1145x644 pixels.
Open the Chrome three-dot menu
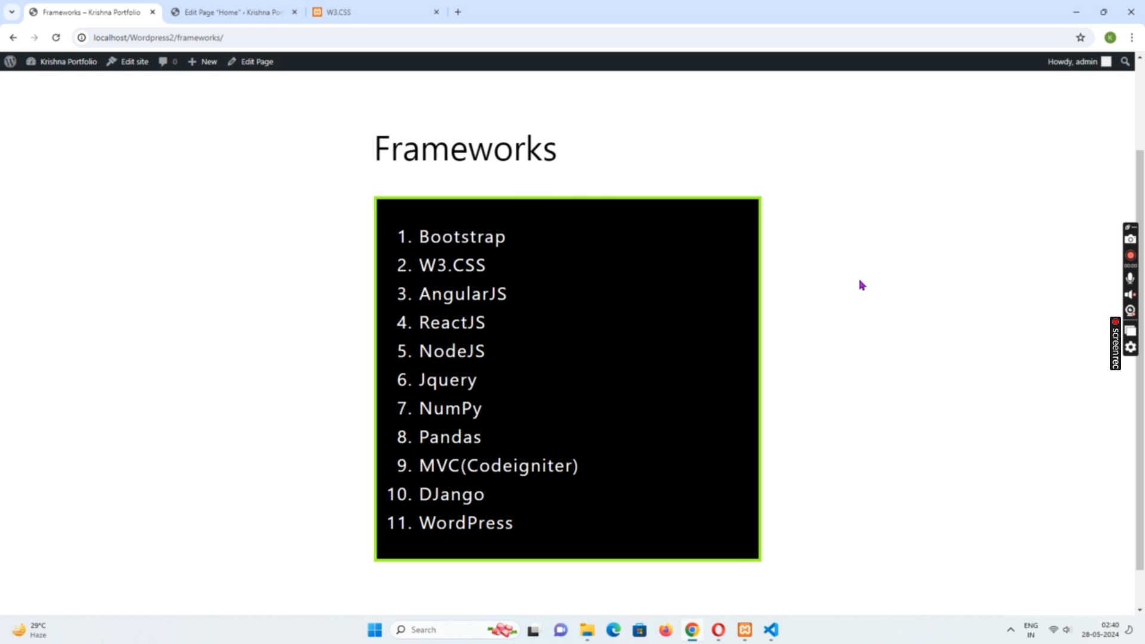[x=1132, y=38]
